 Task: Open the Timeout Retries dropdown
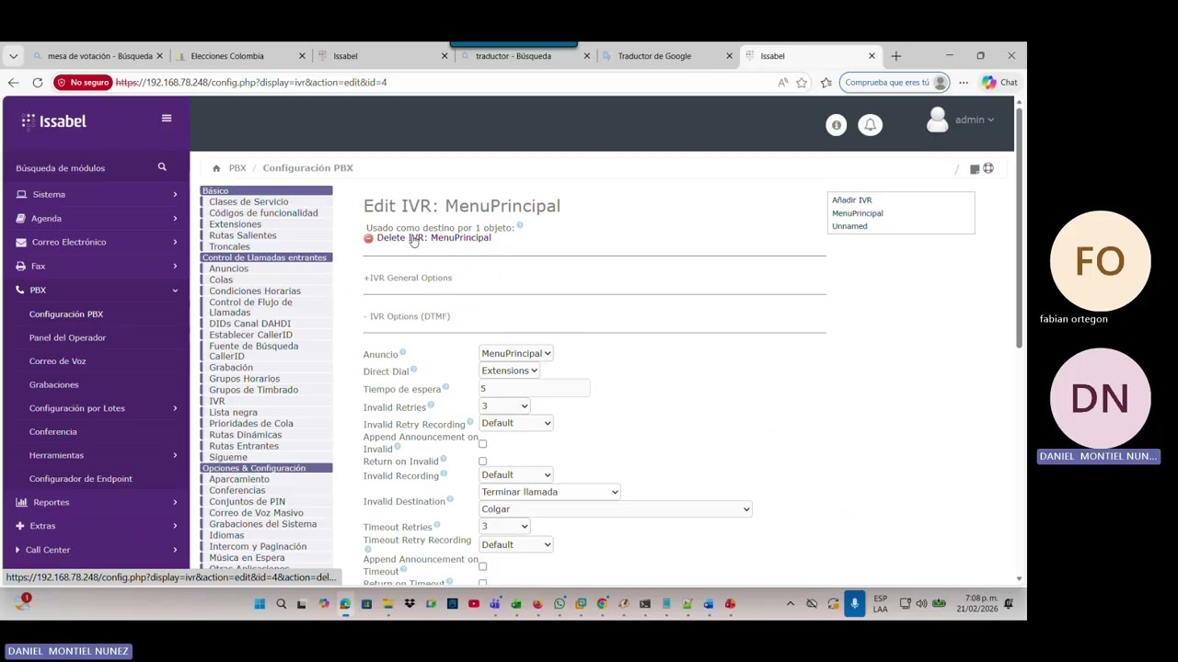pyautogui.click(x=504, y=527)
